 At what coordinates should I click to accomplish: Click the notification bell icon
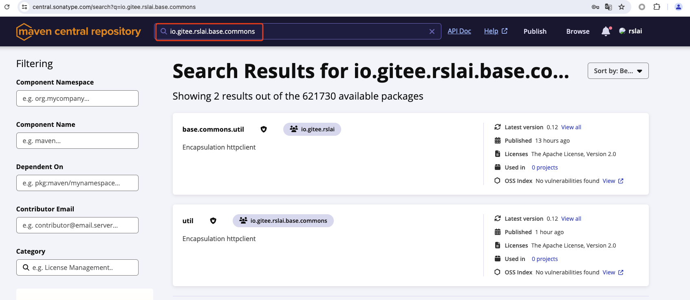tap(606, 31)
